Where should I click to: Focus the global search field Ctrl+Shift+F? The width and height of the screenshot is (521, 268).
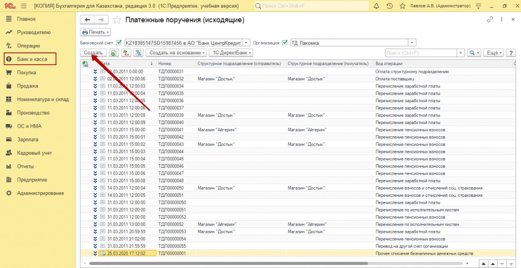coord(311,6)
